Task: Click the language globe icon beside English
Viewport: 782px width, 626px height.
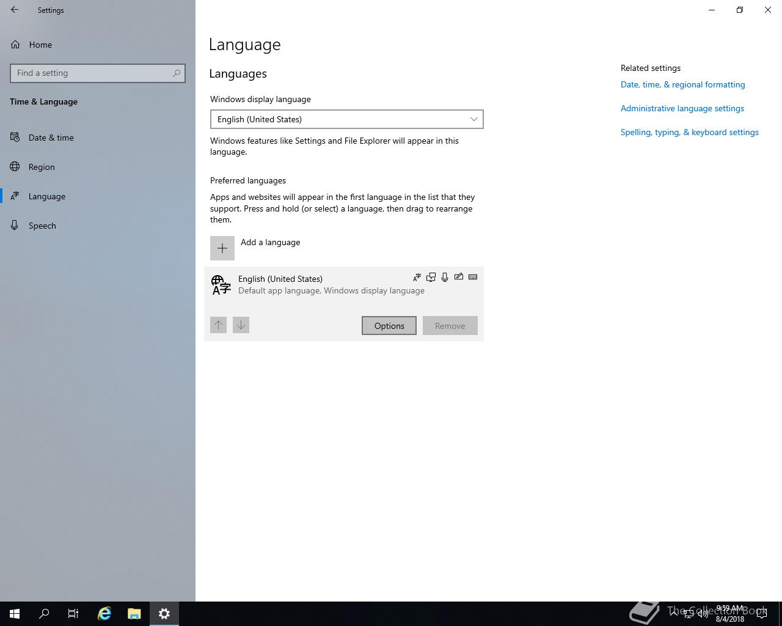Action: (221, 285)
